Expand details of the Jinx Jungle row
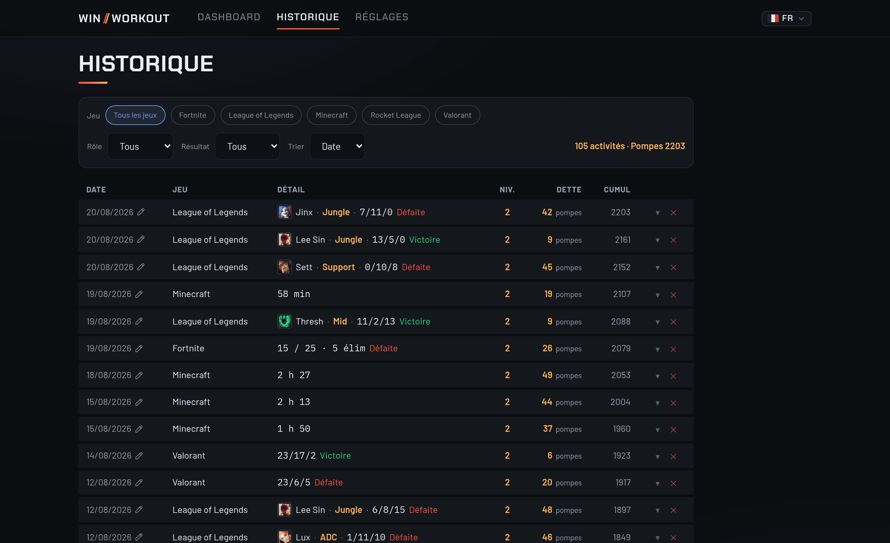Image resolution: width=890 pixels, height=543 pixels. (657, 213)
